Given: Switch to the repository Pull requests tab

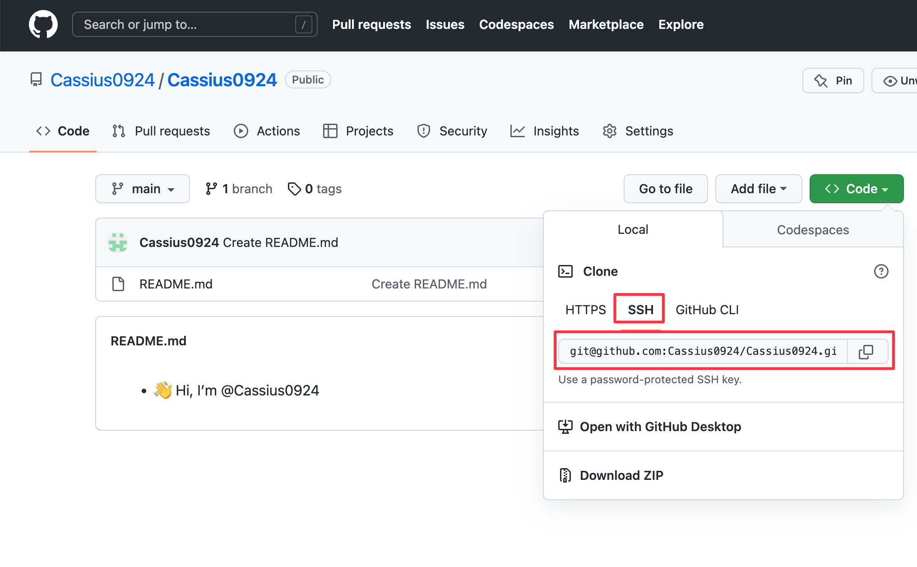Looking at the screenshot, I should tap(161, 131).
